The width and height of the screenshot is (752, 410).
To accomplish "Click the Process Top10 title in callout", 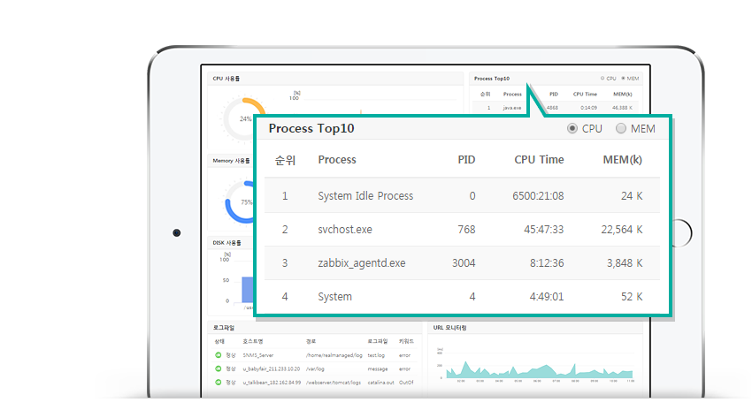I will click(311, 128).
